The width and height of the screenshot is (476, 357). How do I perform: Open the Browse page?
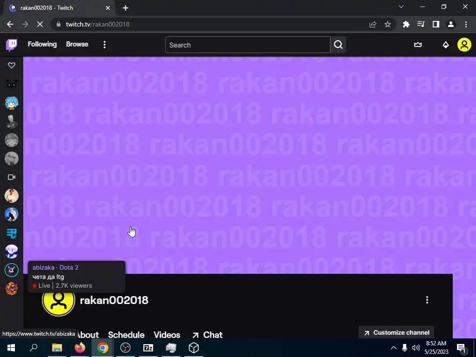click(77, 44)
